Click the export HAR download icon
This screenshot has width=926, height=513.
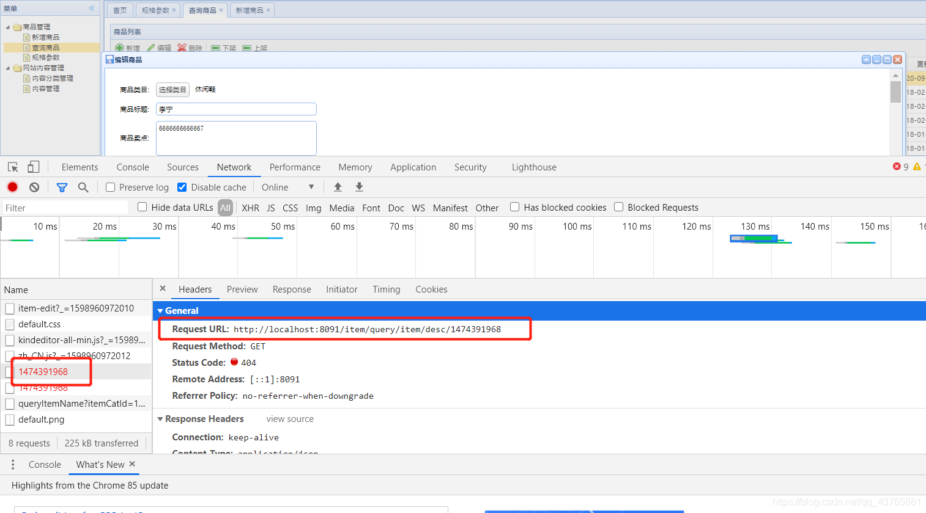359,187
